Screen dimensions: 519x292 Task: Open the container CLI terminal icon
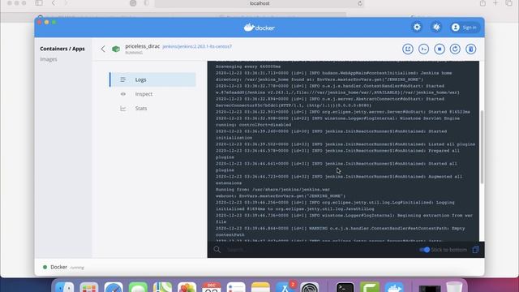[423, 49]
